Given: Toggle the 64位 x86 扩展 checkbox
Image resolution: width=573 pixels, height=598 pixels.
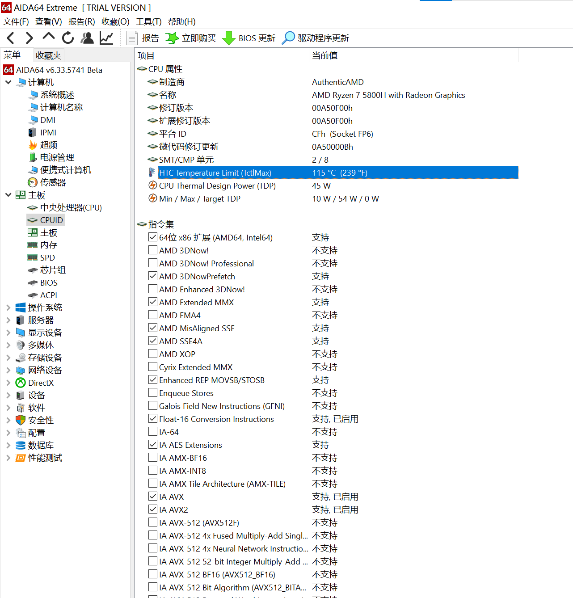Looking at the screenshot, I should (x=153, y=237).
